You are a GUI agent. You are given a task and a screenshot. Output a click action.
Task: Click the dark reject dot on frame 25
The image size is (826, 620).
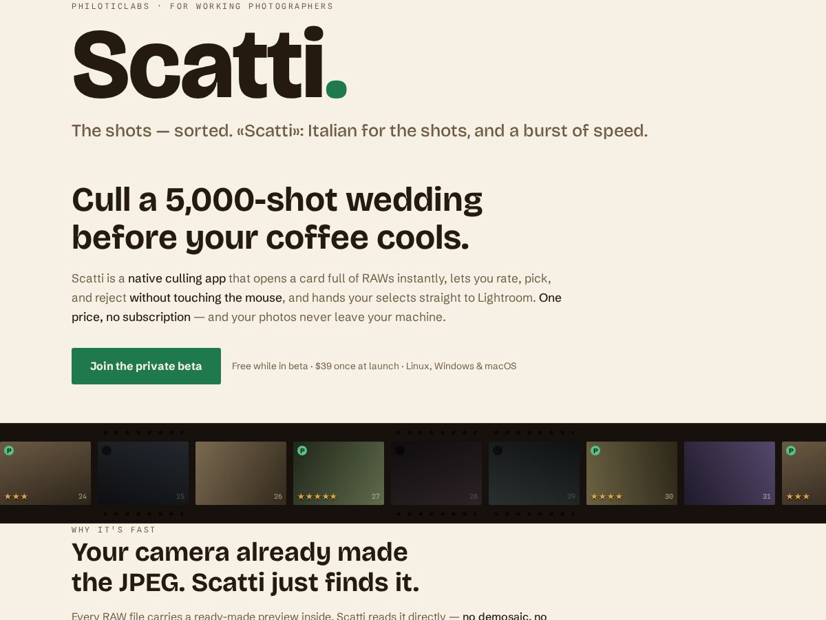pyautogui.click(x=107, y=451)
